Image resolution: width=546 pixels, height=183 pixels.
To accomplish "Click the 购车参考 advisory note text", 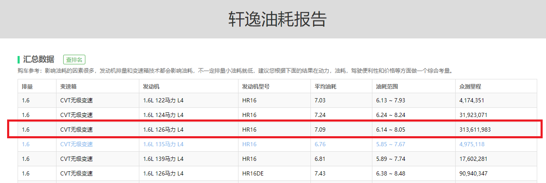I will pyautogui.click(x=235, y=71).
